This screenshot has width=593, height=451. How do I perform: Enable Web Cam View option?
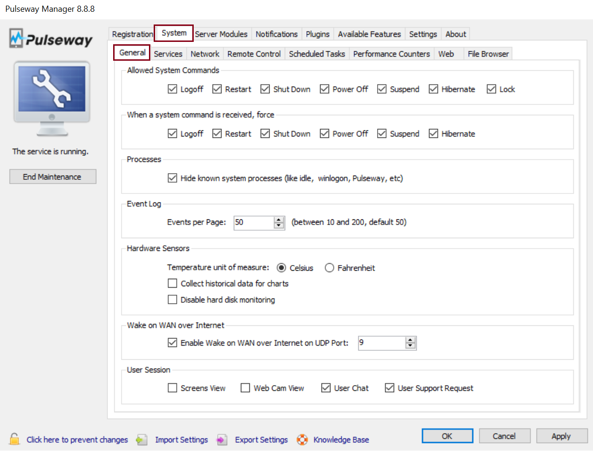(x=246, y=388)
